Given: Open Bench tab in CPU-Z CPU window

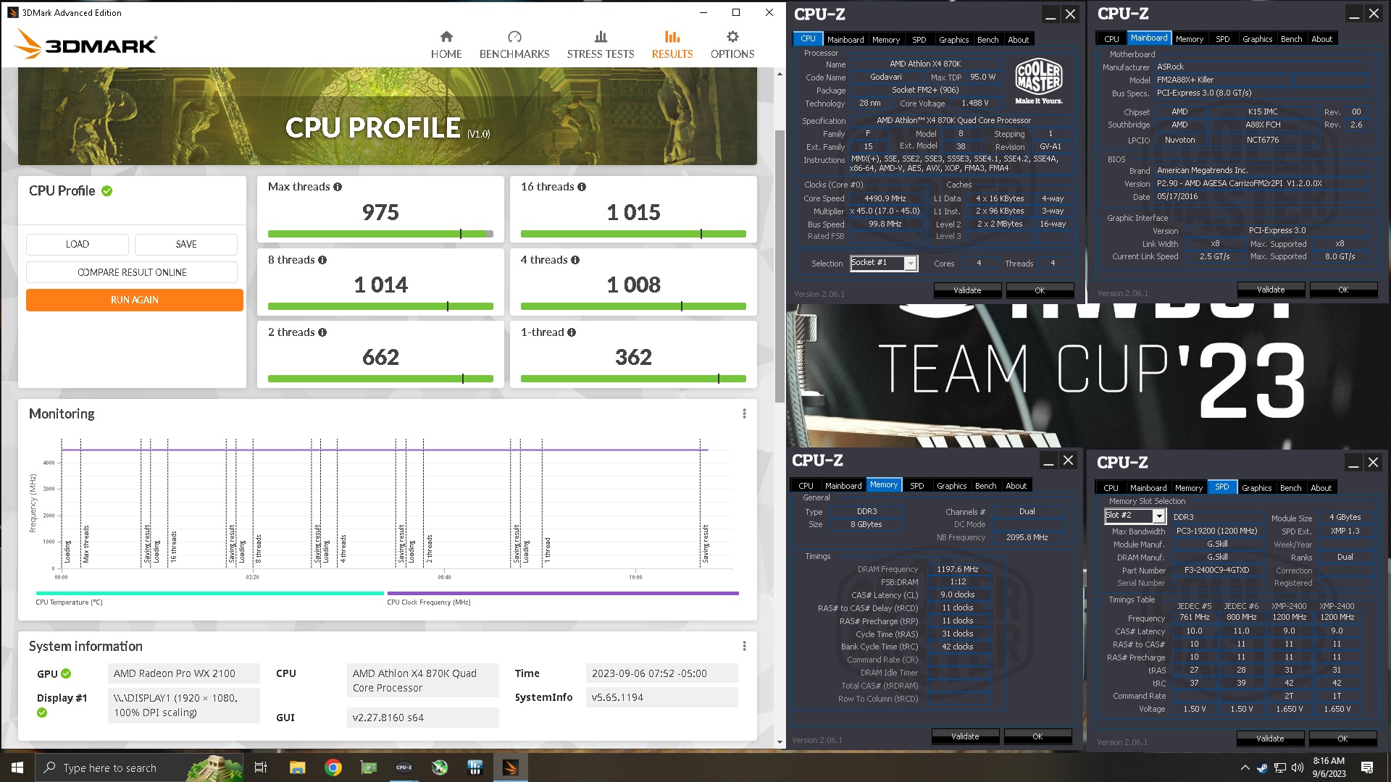Looking at the screenshot, I should [x=987, y=40].
